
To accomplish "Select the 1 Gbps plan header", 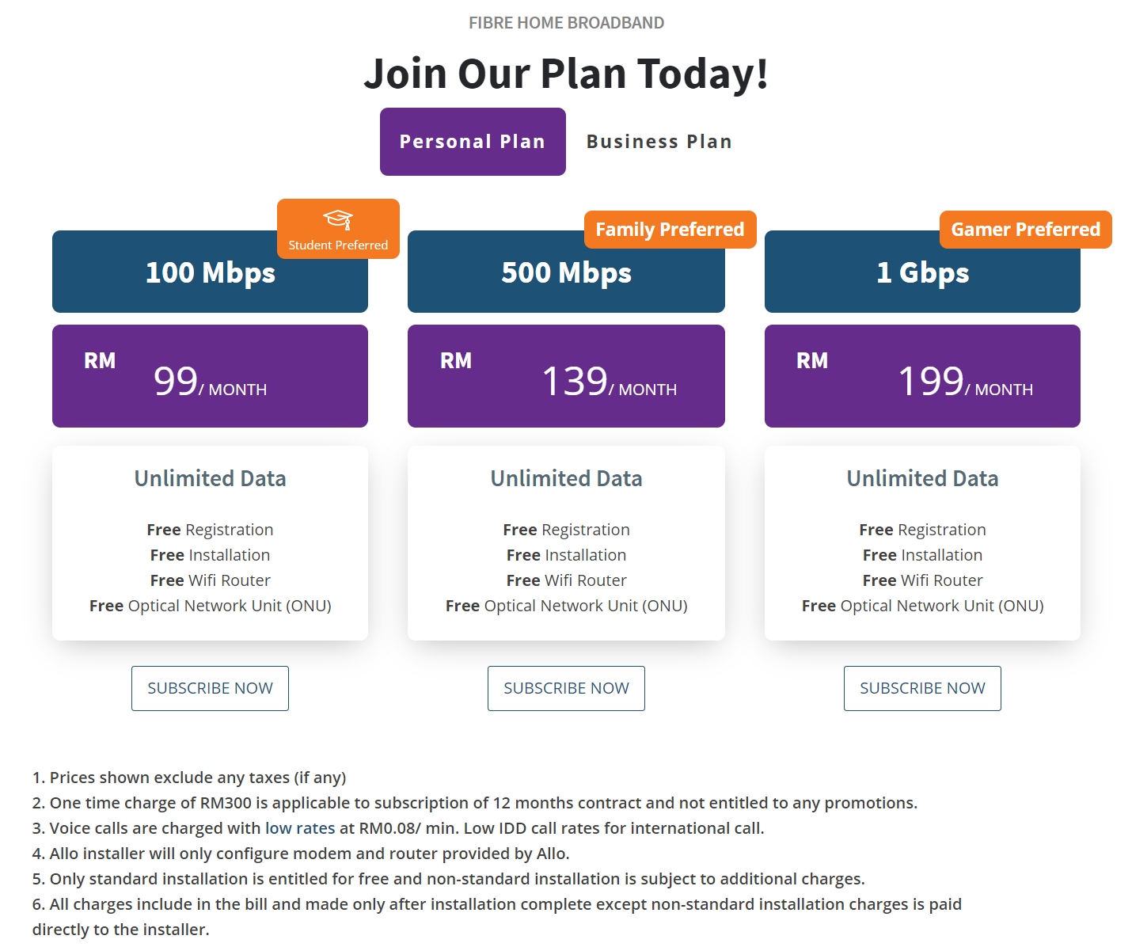I will (922, 273).
